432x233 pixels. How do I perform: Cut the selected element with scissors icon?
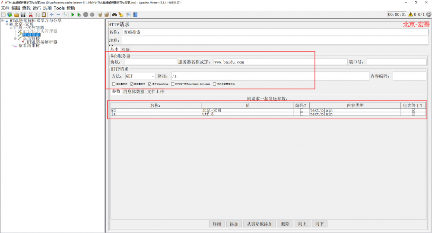click(31, 15)
